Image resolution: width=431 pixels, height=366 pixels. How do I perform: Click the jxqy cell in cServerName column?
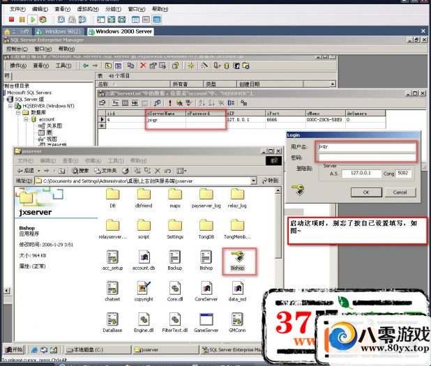[x=166, y=120]
